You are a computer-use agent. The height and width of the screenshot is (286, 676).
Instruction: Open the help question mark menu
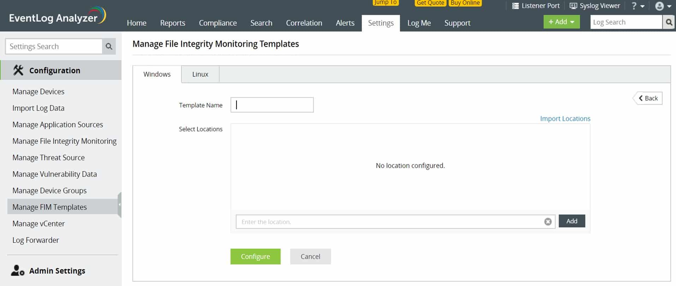pos(638,6)
